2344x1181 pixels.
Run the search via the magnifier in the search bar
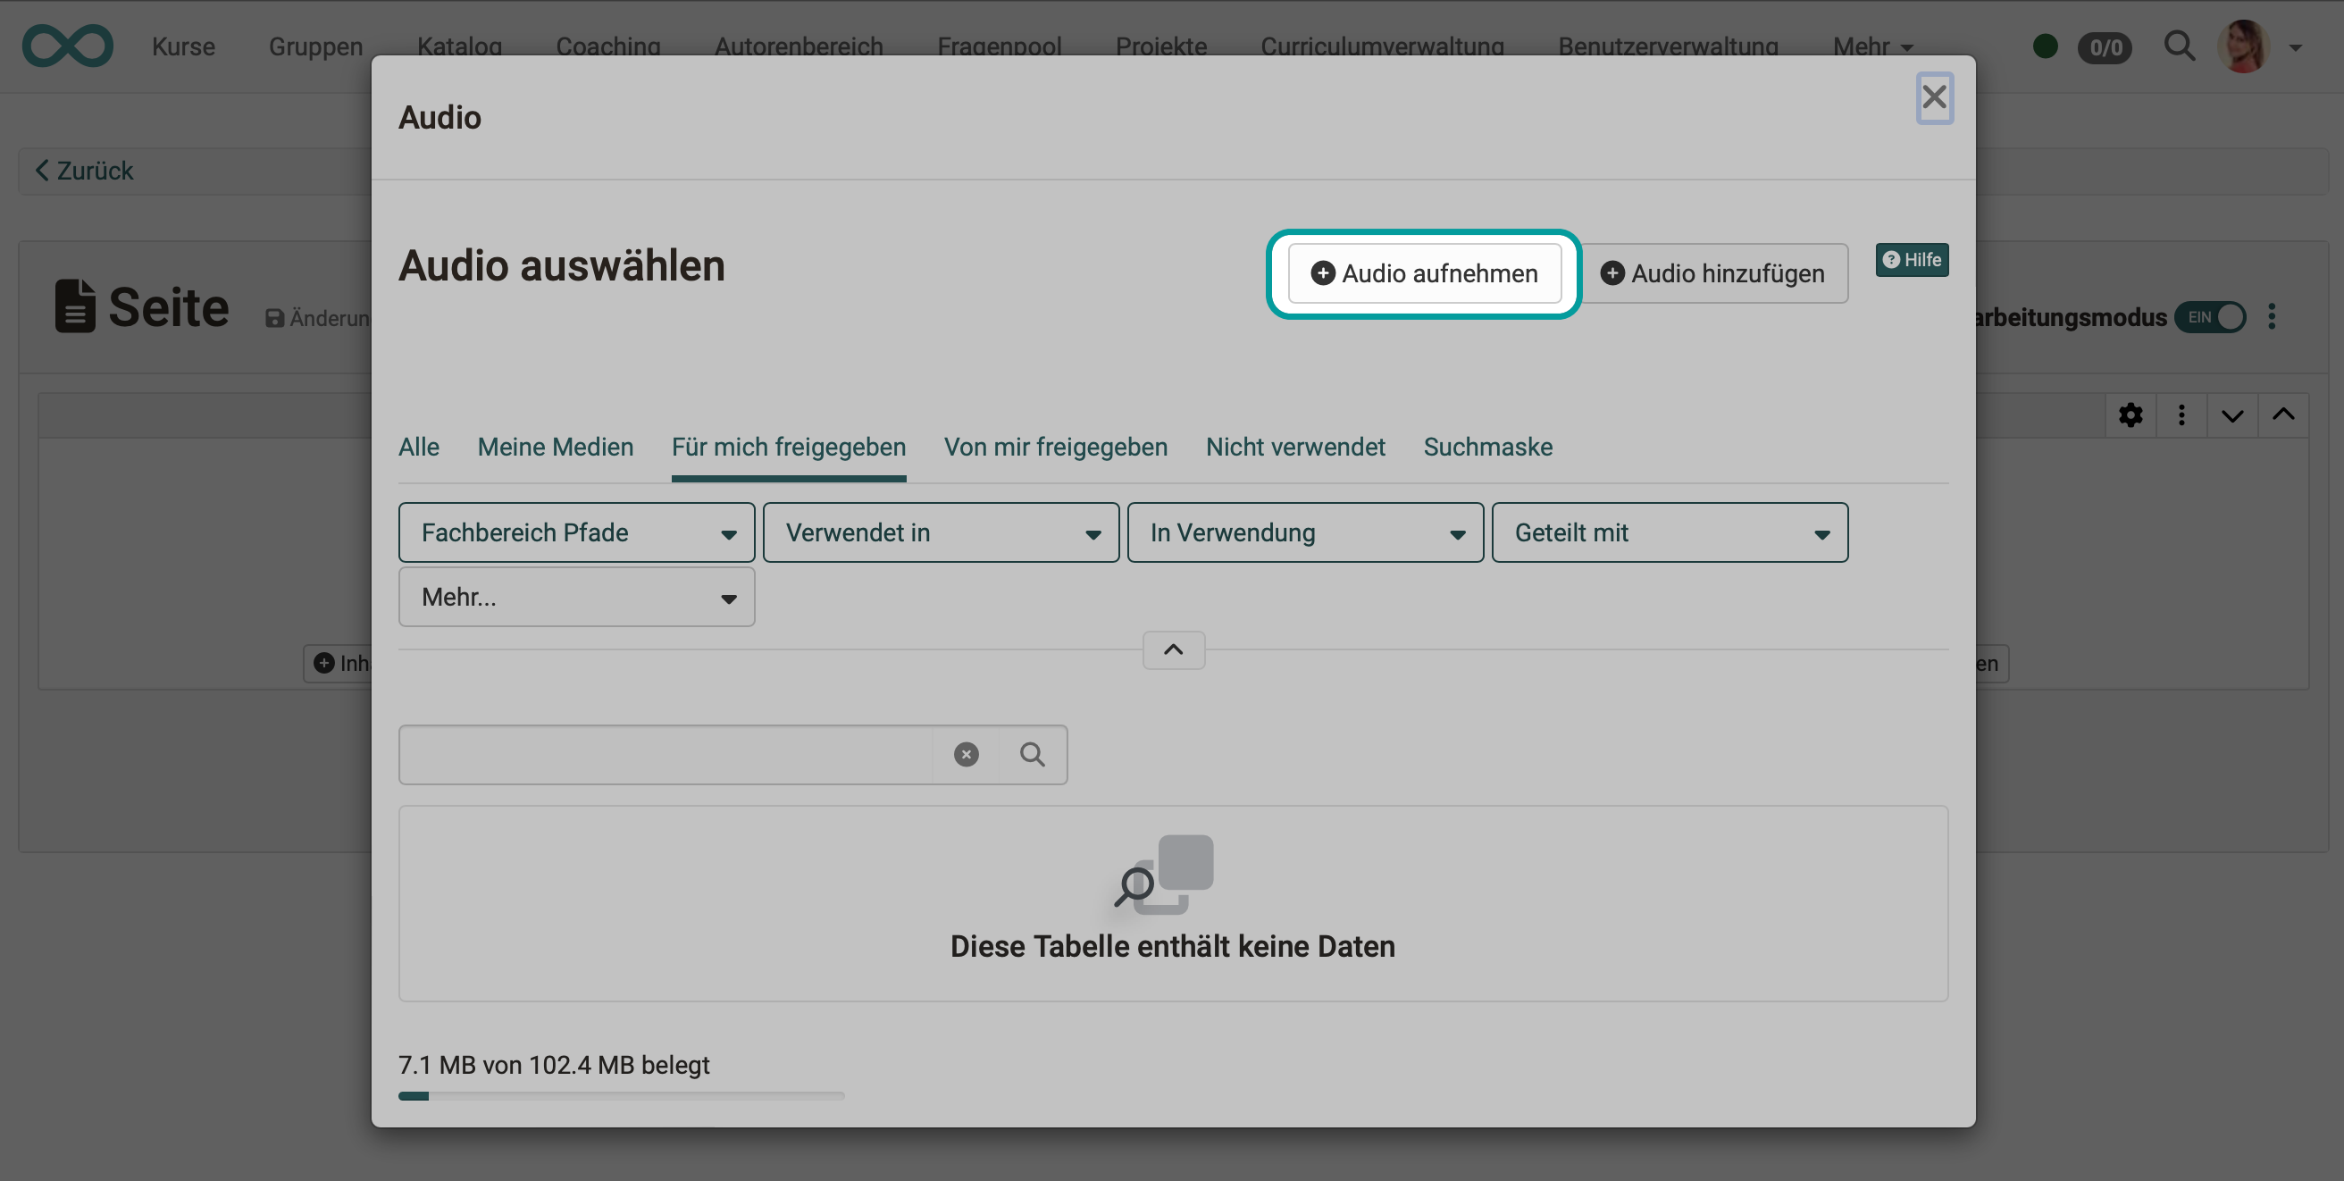(x=1032, y=754)
